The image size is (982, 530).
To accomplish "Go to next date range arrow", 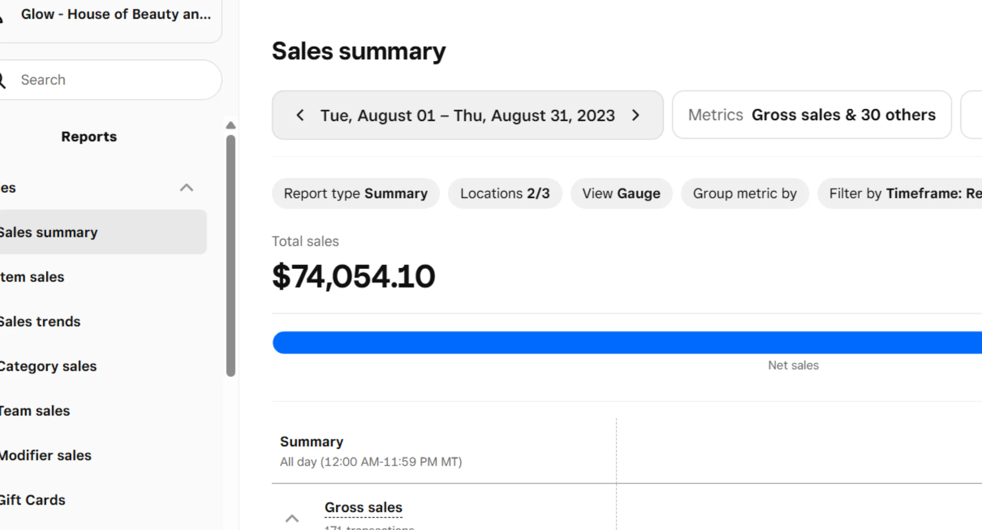I will (x=635, y=115).
